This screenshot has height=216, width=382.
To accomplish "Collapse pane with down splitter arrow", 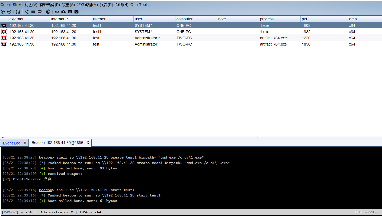I will tap(7, 137).
